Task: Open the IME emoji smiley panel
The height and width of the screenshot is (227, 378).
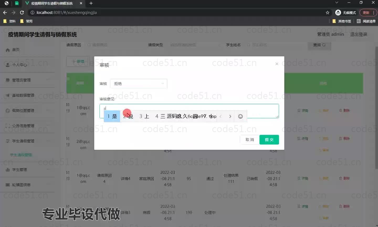Action: [240, 116]
